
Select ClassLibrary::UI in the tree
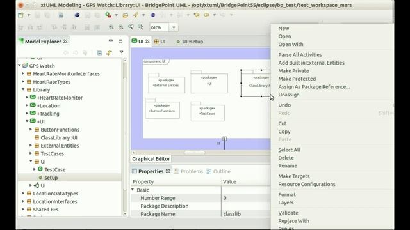pos(59,138)
